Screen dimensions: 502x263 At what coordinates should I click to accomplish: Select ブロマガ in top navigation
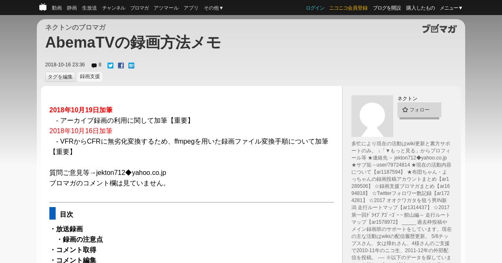(x=139, y=8)
